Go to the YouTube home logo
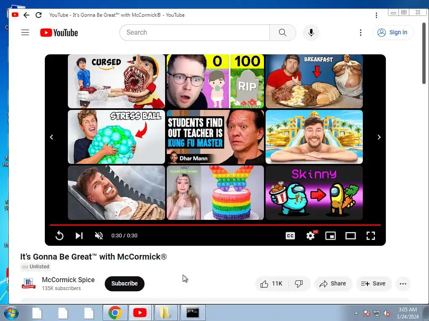 (x=59, y=33)
